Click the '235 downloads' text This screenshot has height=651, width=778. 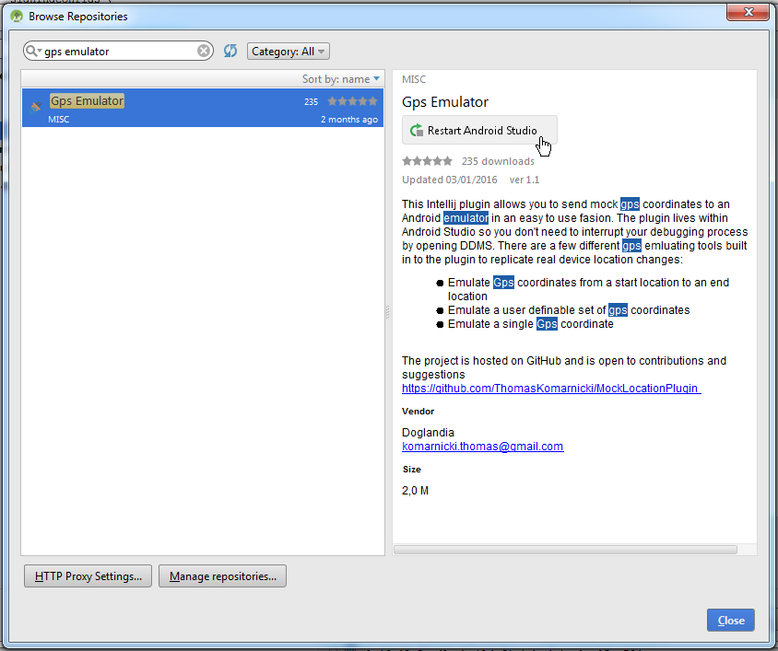click(x=498, y=161)
